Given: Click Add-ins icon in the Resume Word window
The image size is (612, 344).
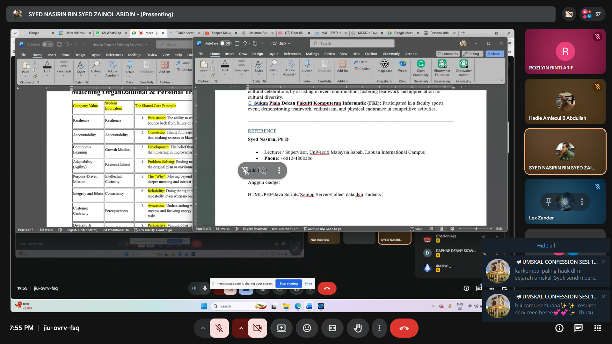Looking at the screenshot, I should click(x=165, y=67).
